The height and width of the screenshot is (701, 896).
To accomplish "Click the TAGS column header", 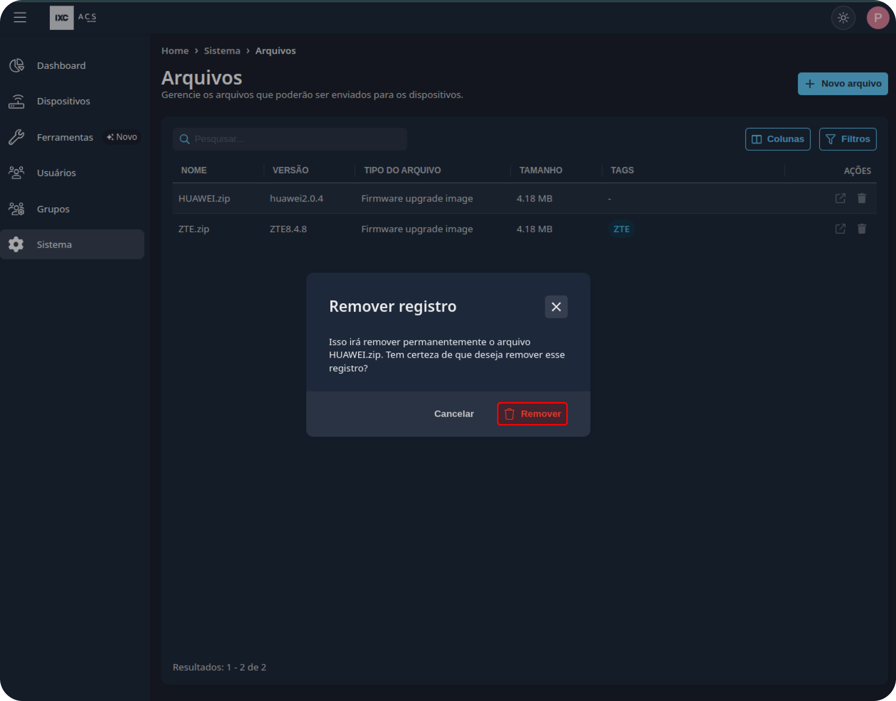I will click(x=622, y=170).
